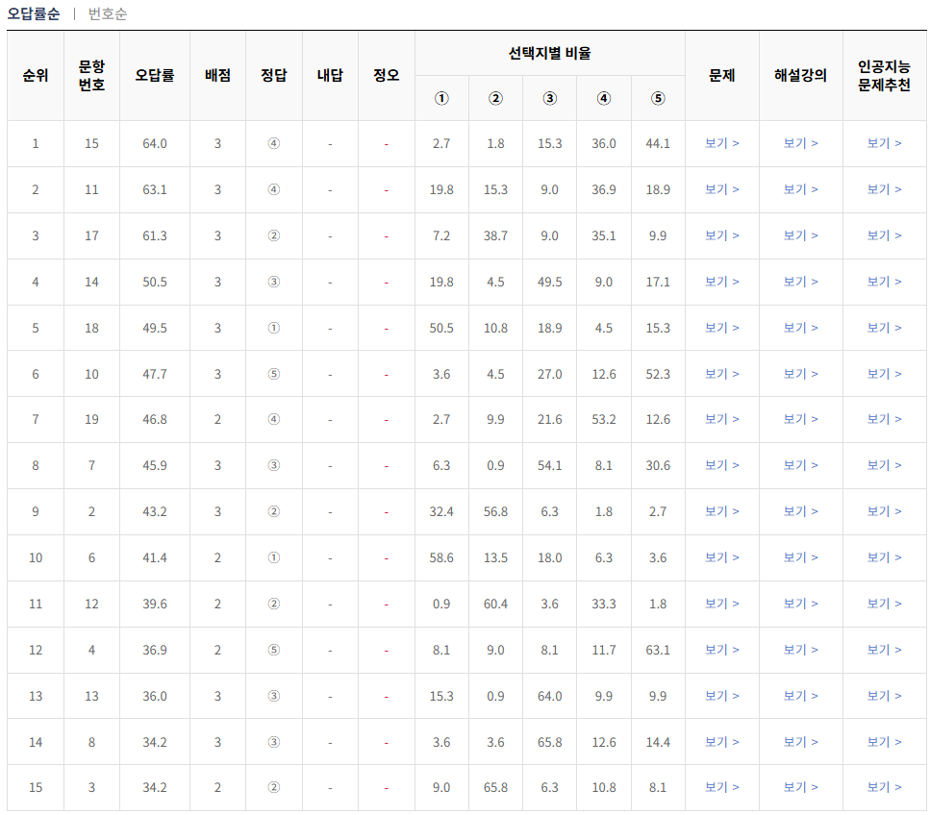Image resolution: width=930 pixels, height=815 pixels.
Task: View the problem for question 6
Action: 722,558
